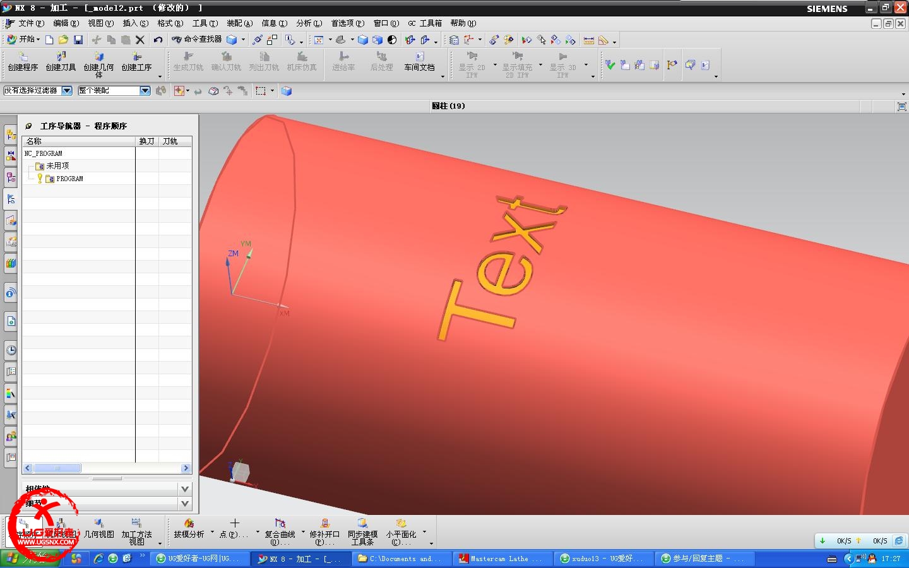Screen dimensions: 909x568
Task: Click 创建工序 create operation
Action: [137, 62]
